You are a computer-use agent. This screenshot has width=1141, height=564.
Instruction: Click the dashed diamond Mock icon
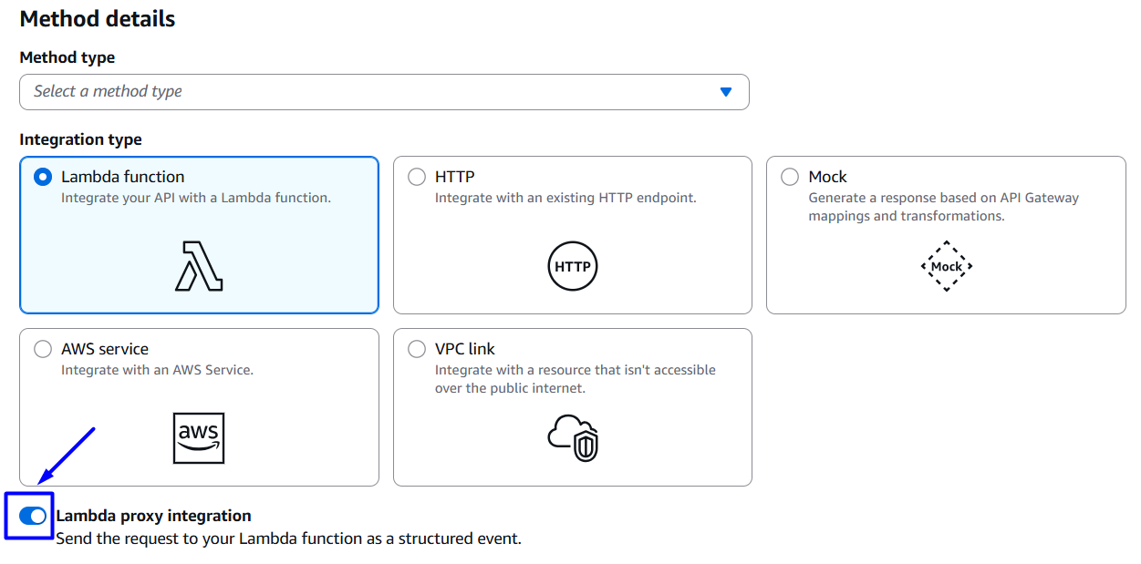click(946, 266)
